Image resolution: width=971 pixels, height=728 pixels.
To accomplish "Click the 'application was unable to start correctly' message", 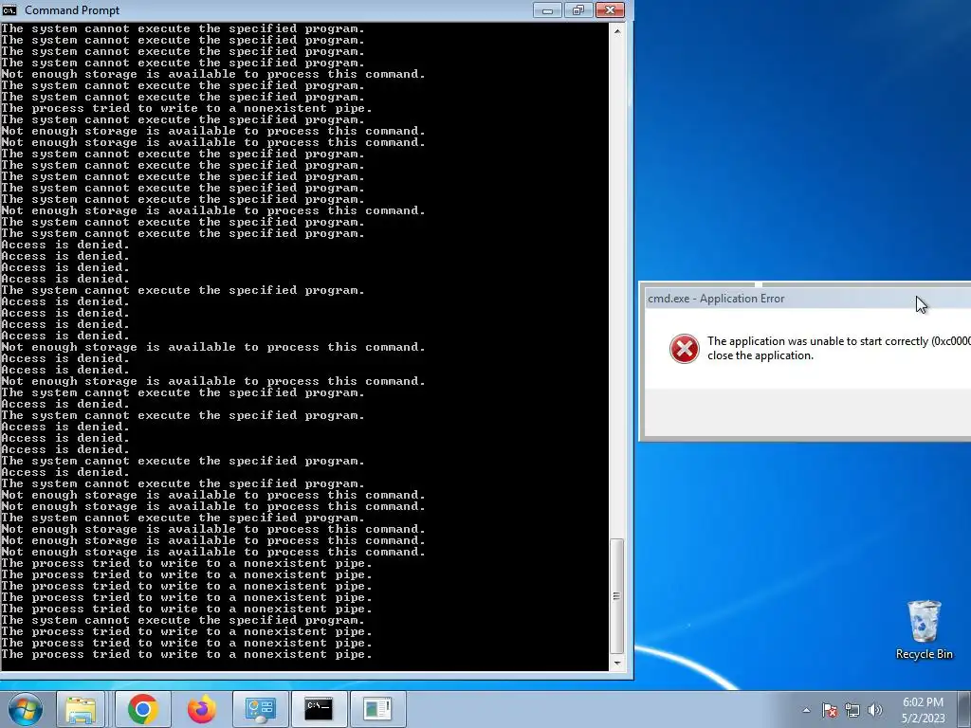I will click(839, 348).
